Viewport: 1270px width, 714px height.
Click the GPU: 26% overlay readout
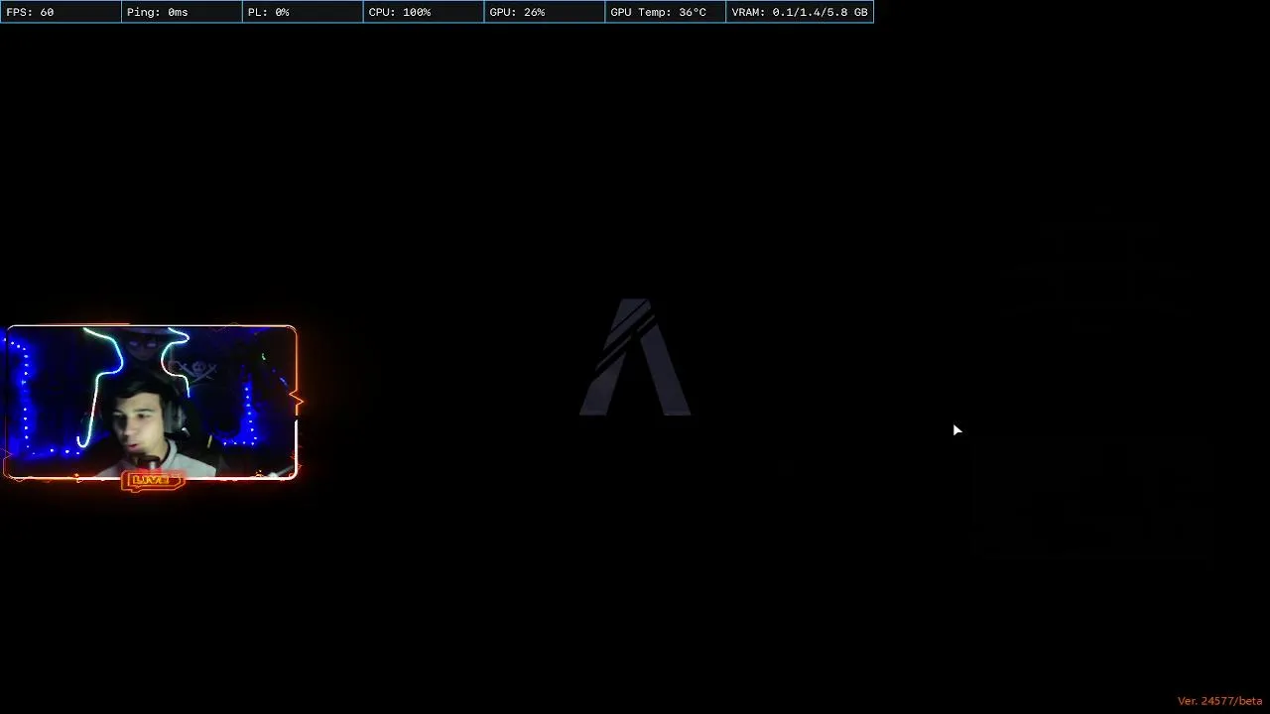point(545,12)
